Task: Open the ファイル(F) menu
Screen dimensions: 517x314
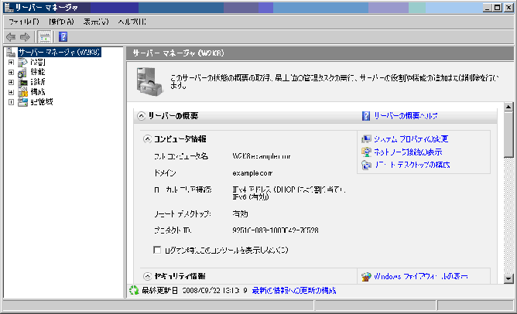Action: [x=24, y=22]
